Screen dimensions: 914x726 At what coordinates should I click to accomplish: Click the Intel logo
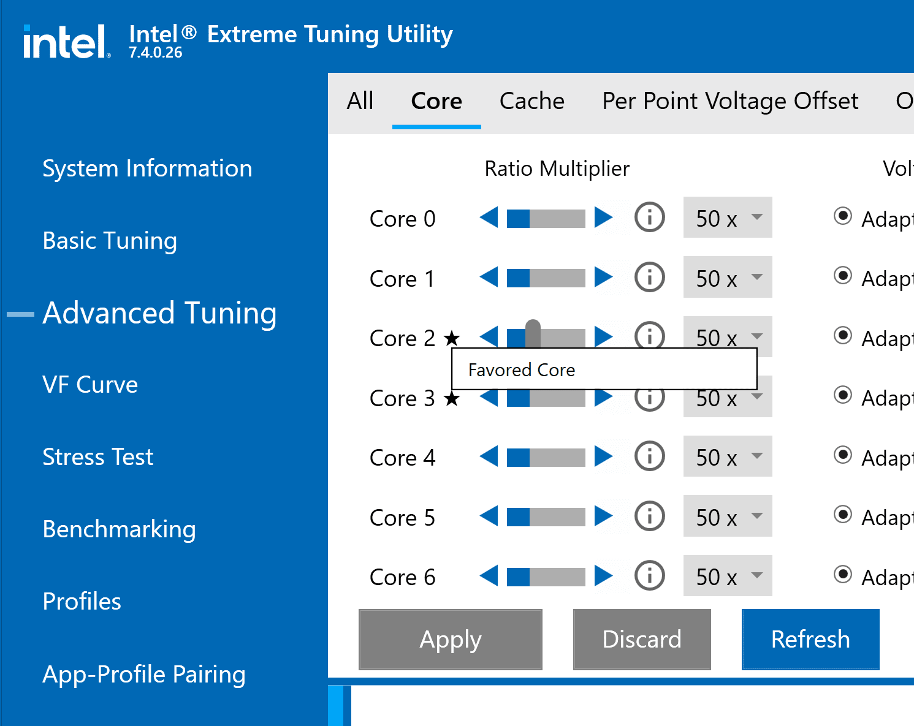(67, 42)
